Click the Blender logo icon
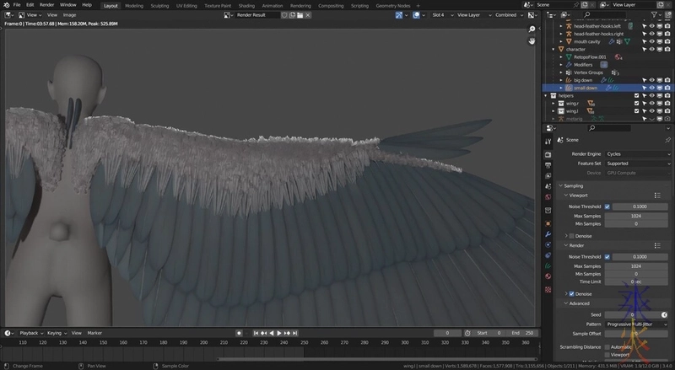675x370 pixels. point(6,5)
